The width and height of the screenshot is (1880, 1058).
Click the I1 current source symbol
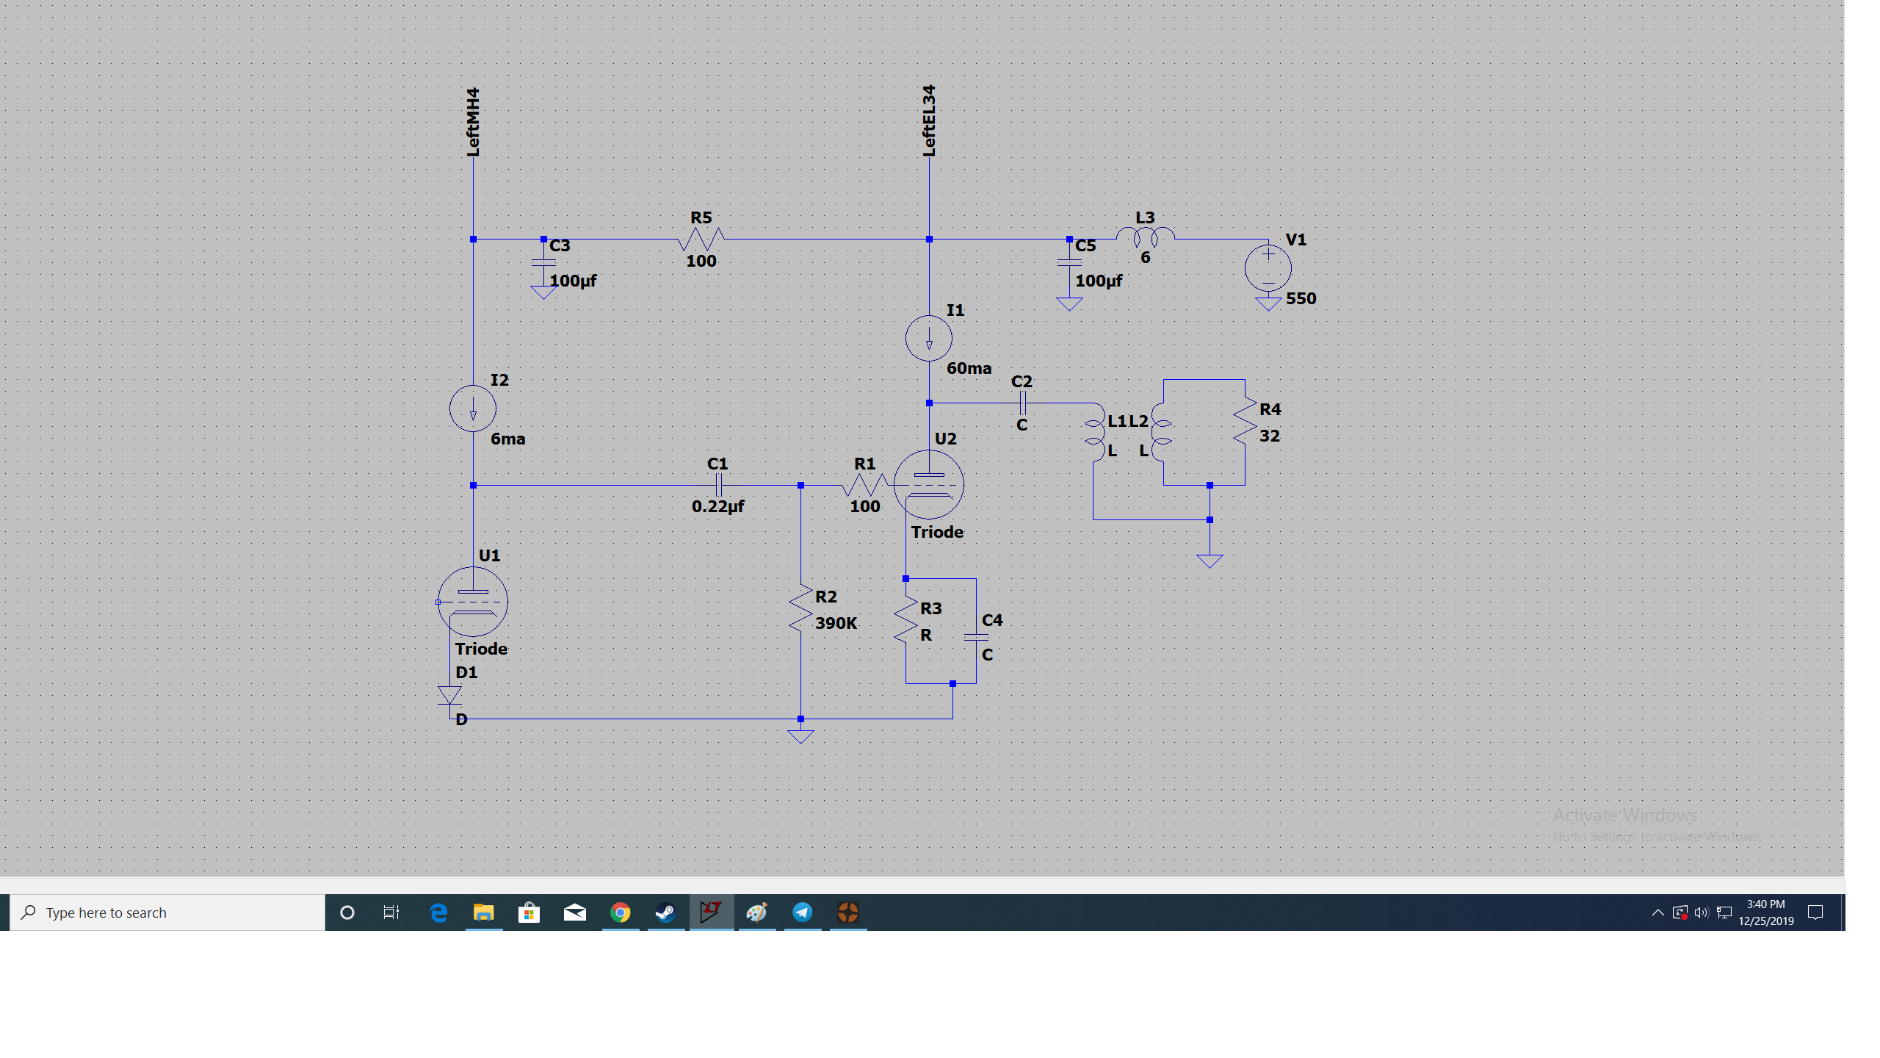click(x=929, y=338)
